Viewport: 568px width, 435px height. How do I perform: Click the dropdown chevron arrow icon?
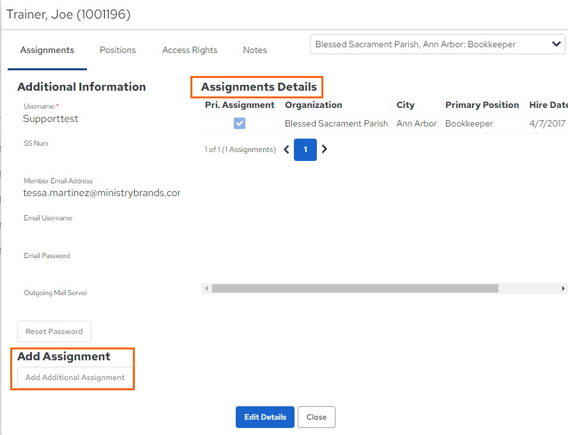pos(556,44)
